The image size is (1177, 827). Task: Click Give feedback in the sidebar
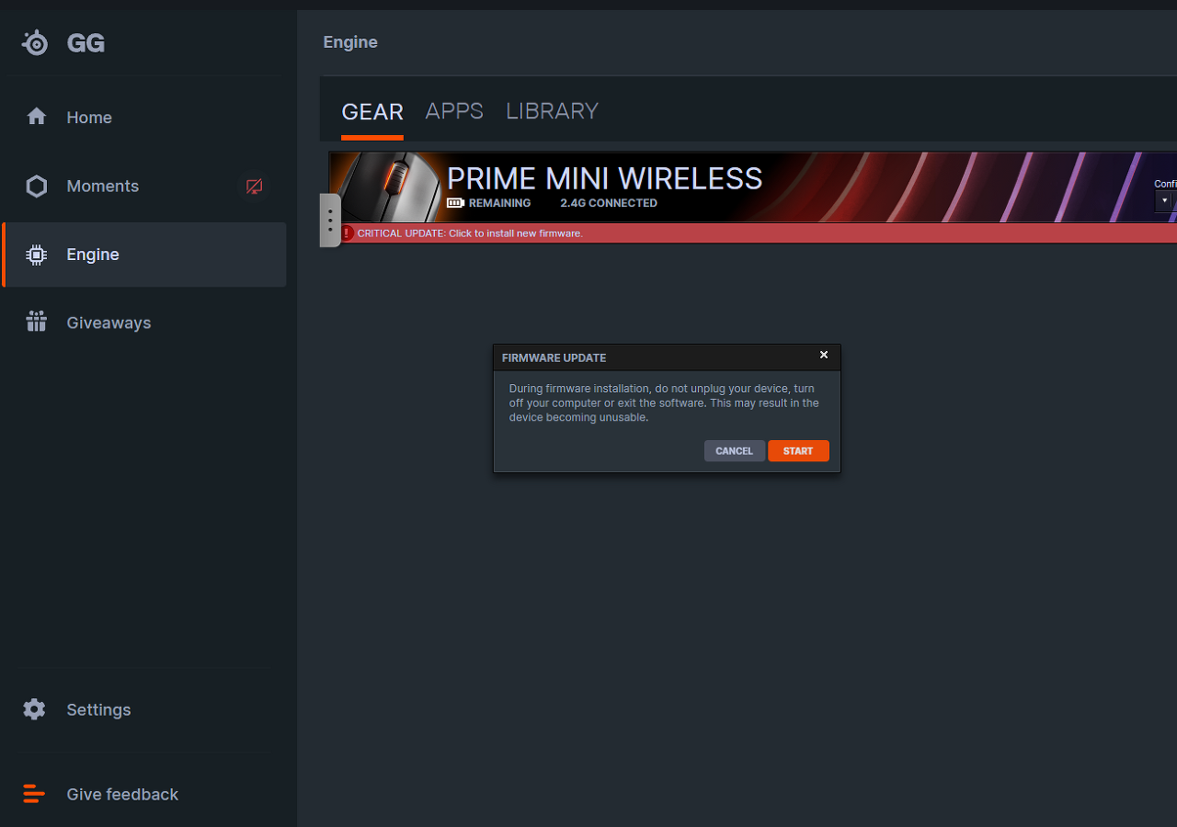tap(145, 794)
